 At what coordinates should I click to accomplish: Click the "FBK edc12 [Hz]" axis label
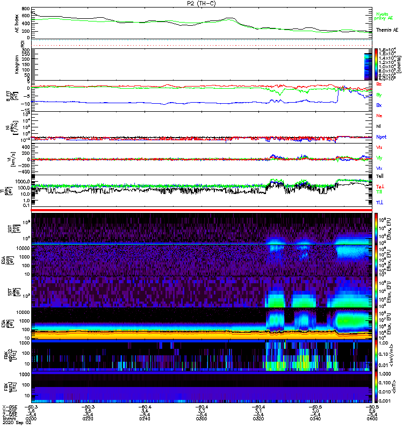(10, 355)
